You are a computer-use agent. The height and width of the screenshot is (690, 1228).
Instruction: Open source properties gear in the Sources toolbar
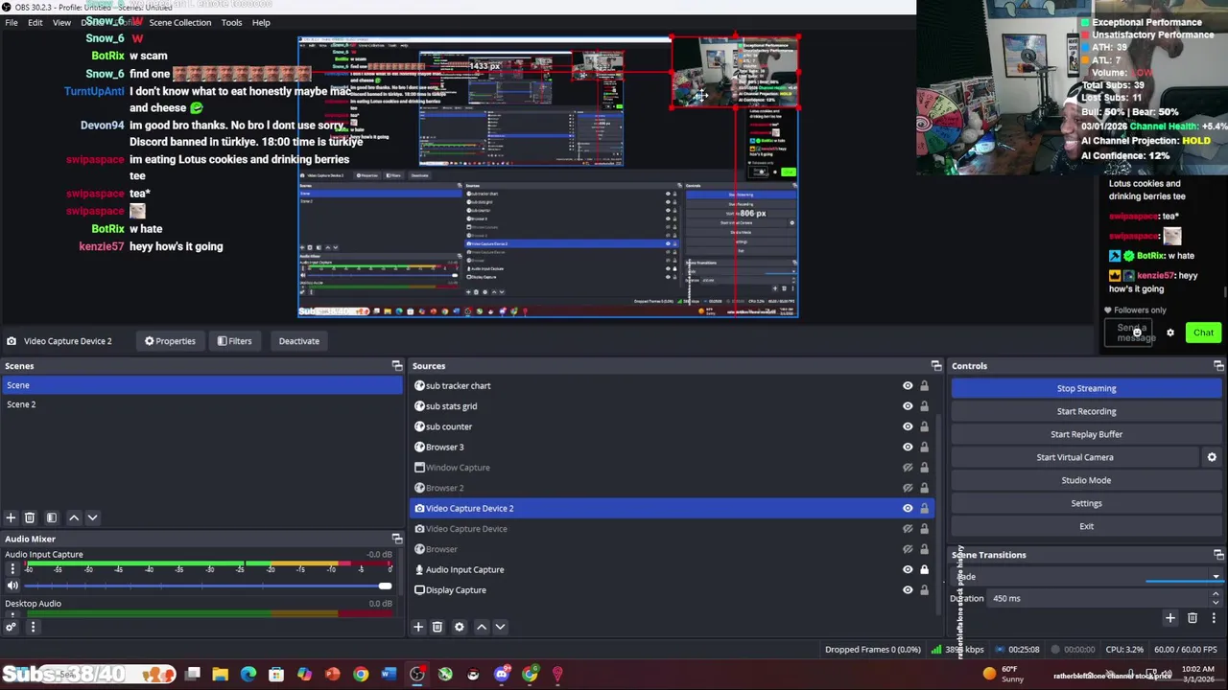pos(459,627)
